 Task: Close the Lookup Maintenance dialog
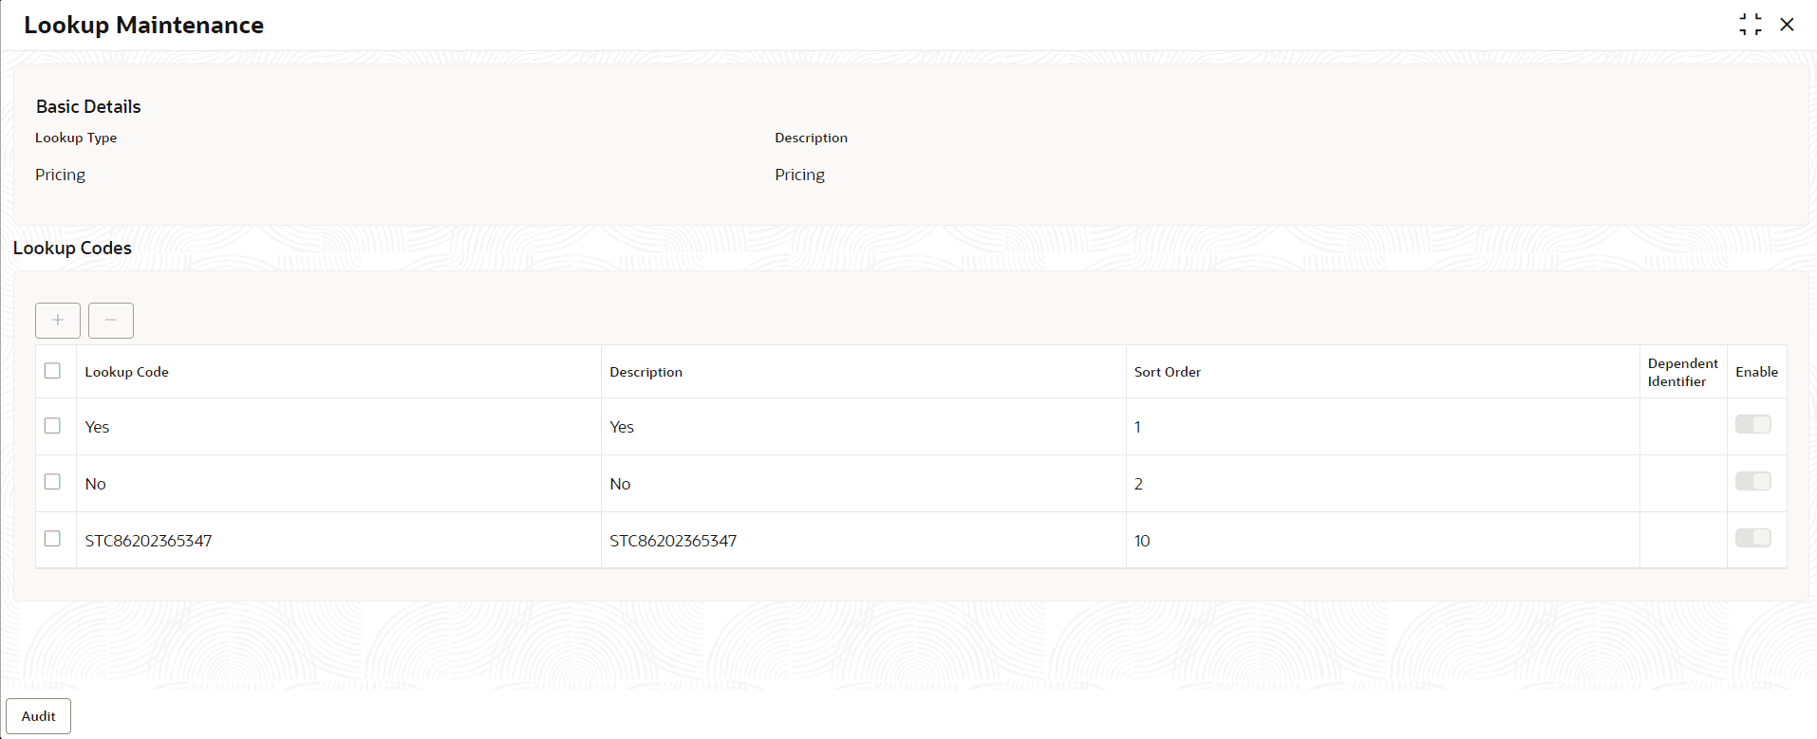[1787, 25]
